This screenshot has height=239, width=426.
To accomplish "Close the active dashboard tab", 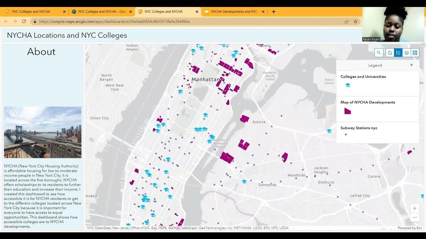I will (x=197, y=12).
